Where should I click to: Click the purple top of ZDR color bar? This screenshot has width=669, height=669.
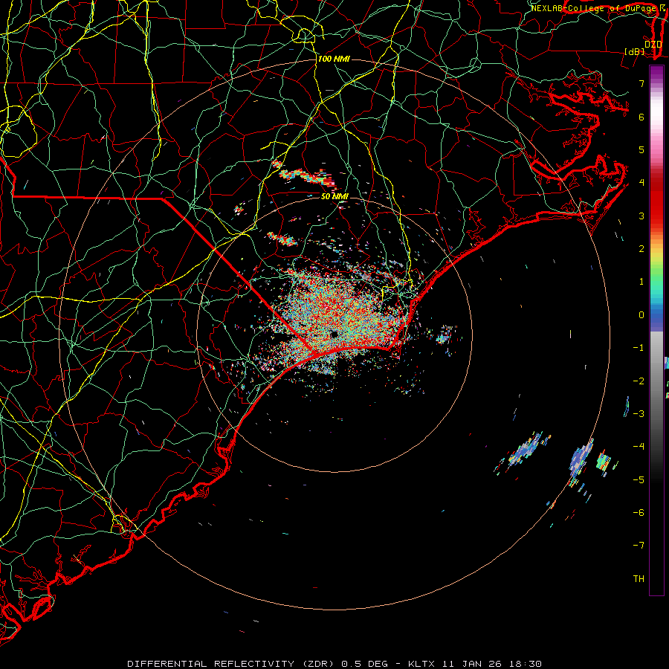coord(656,74)
